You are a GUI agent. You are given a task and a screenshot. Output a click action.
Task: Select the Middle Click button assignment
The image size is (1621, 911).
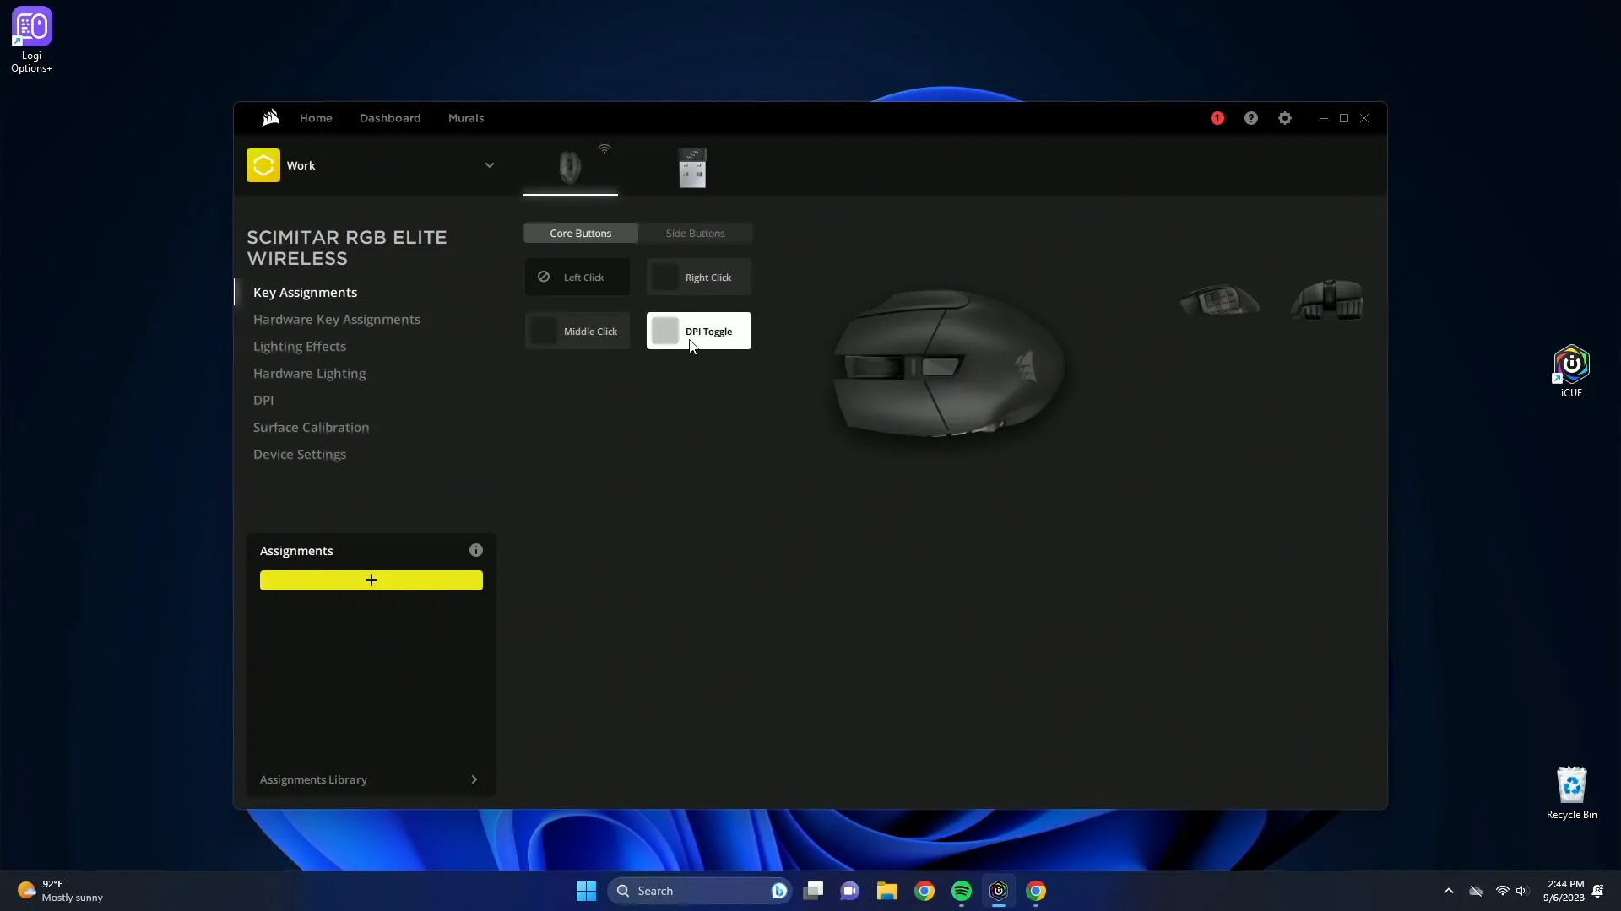tap(577, 331)
